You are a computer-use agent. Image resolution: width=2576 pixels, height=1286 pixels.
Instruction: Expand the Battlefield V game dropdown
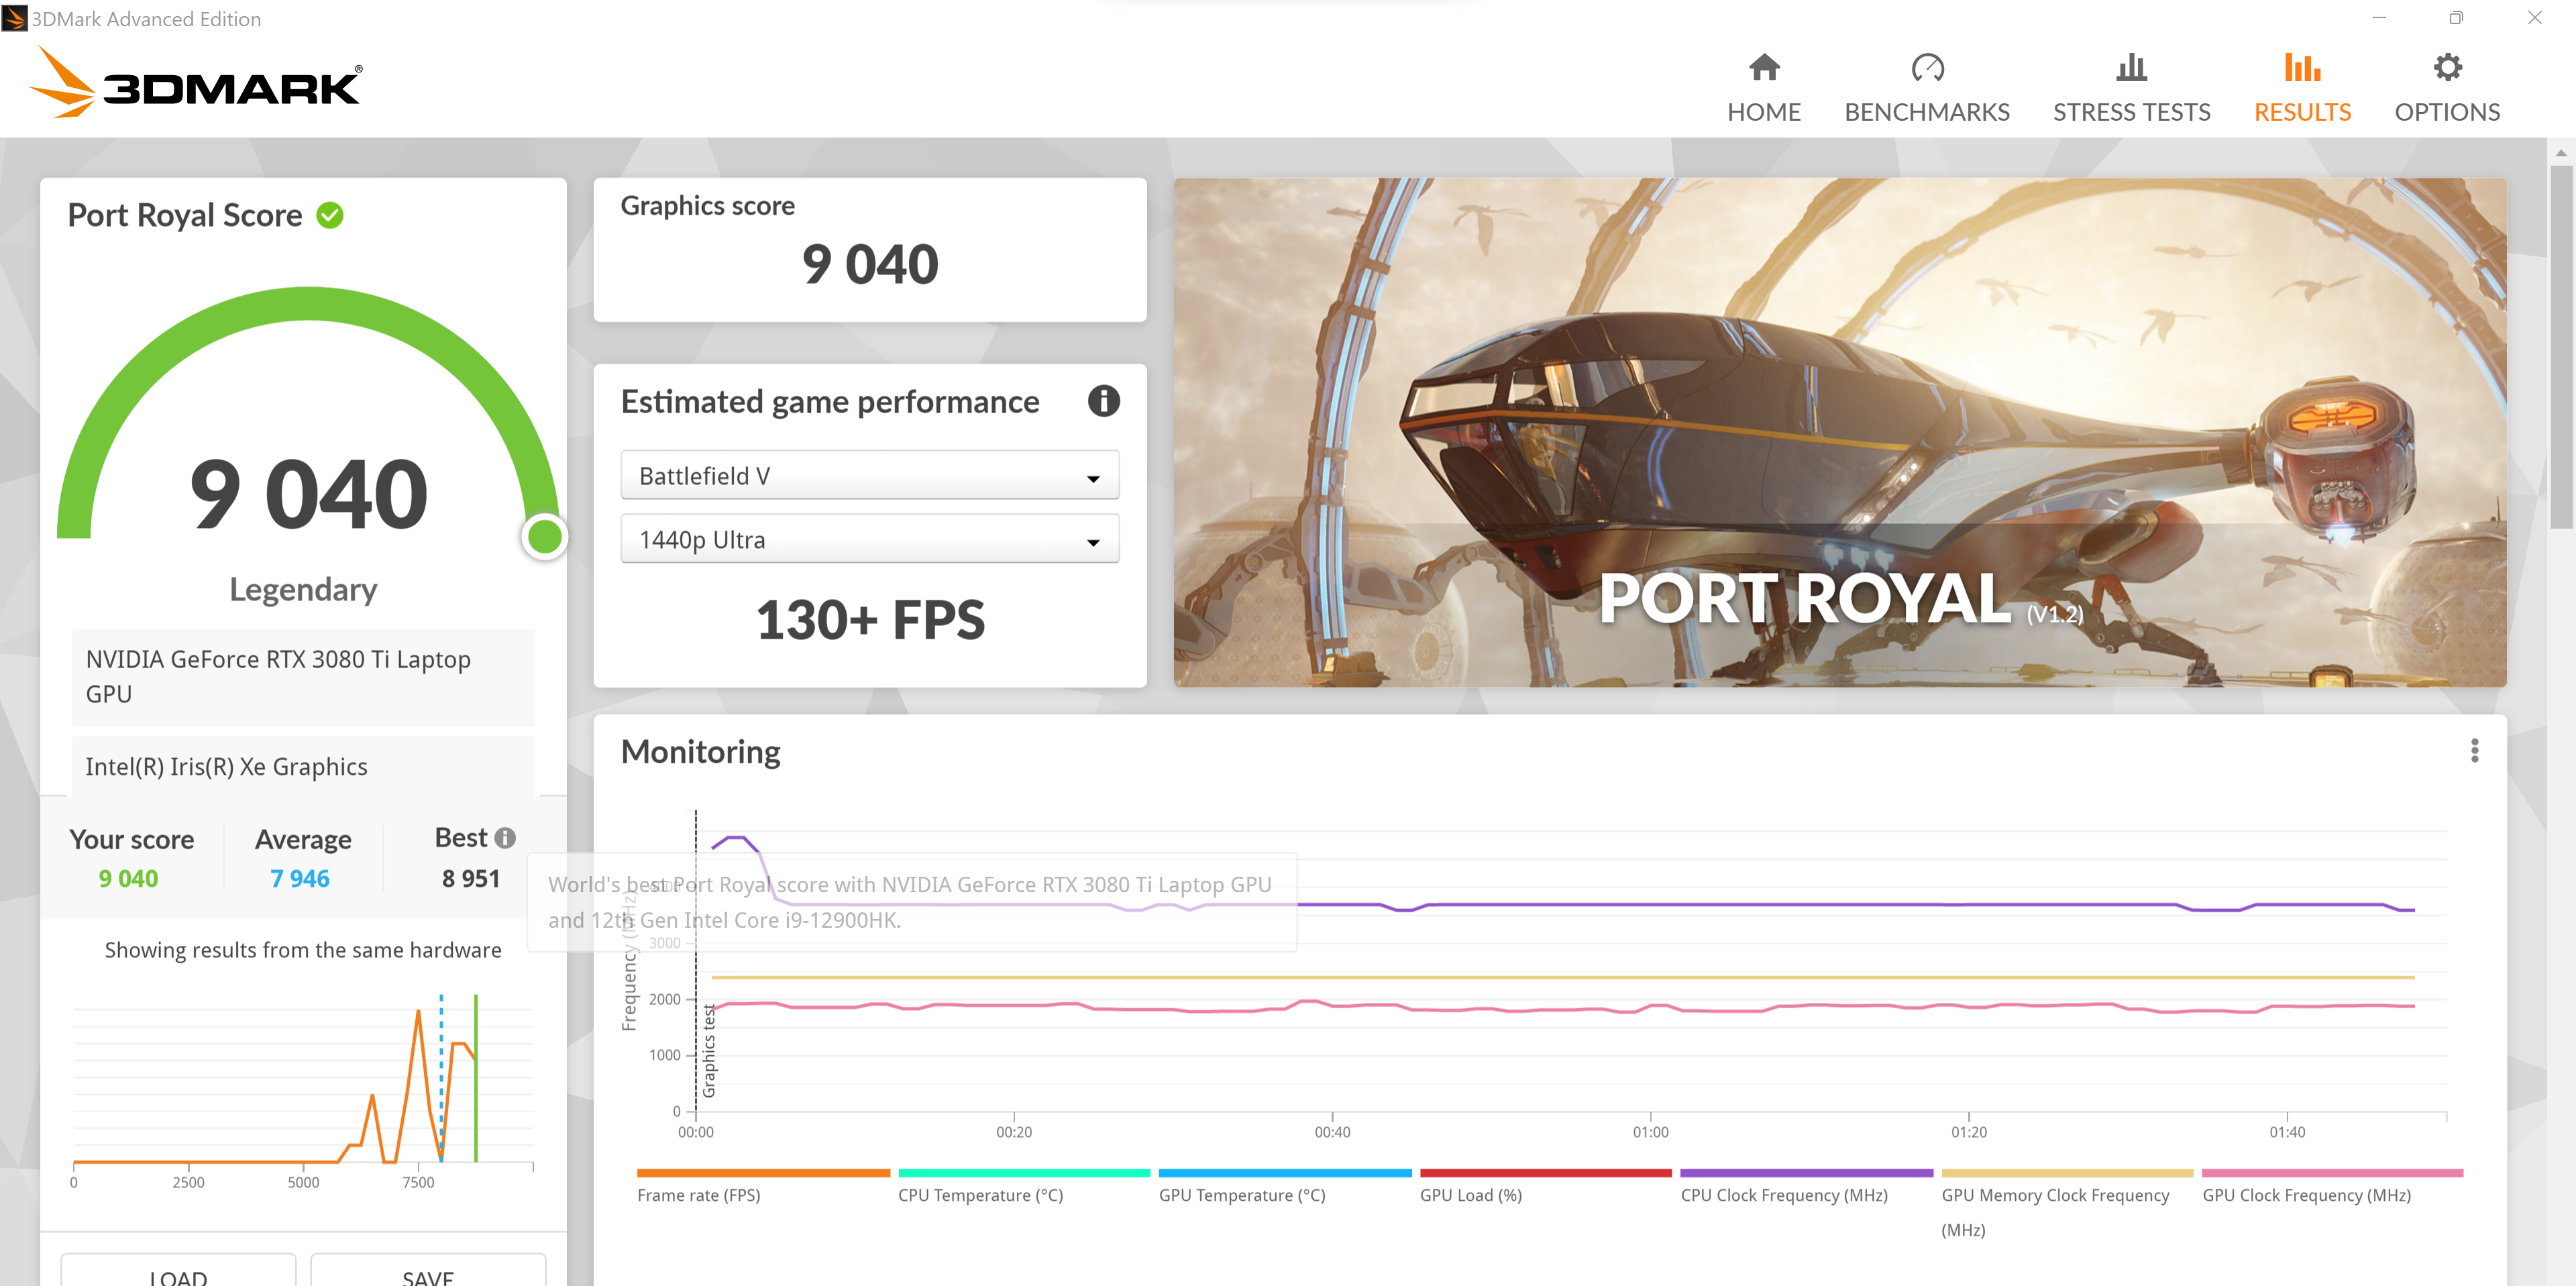click(869, 476)
